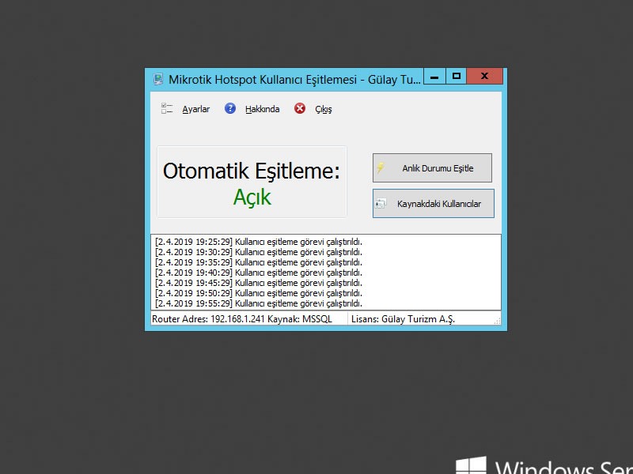The width and height of the screenshot is (633, 474).
Task: Click the Router Adres status bar section
Action: tap(247, 319)
